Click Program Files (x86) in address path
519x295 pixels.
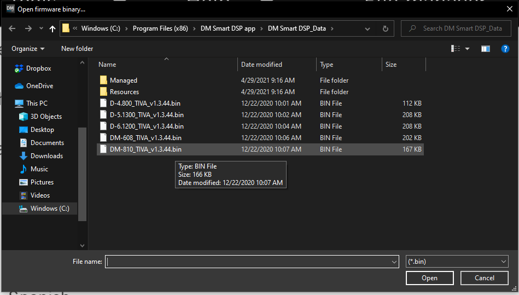point(160,28)
